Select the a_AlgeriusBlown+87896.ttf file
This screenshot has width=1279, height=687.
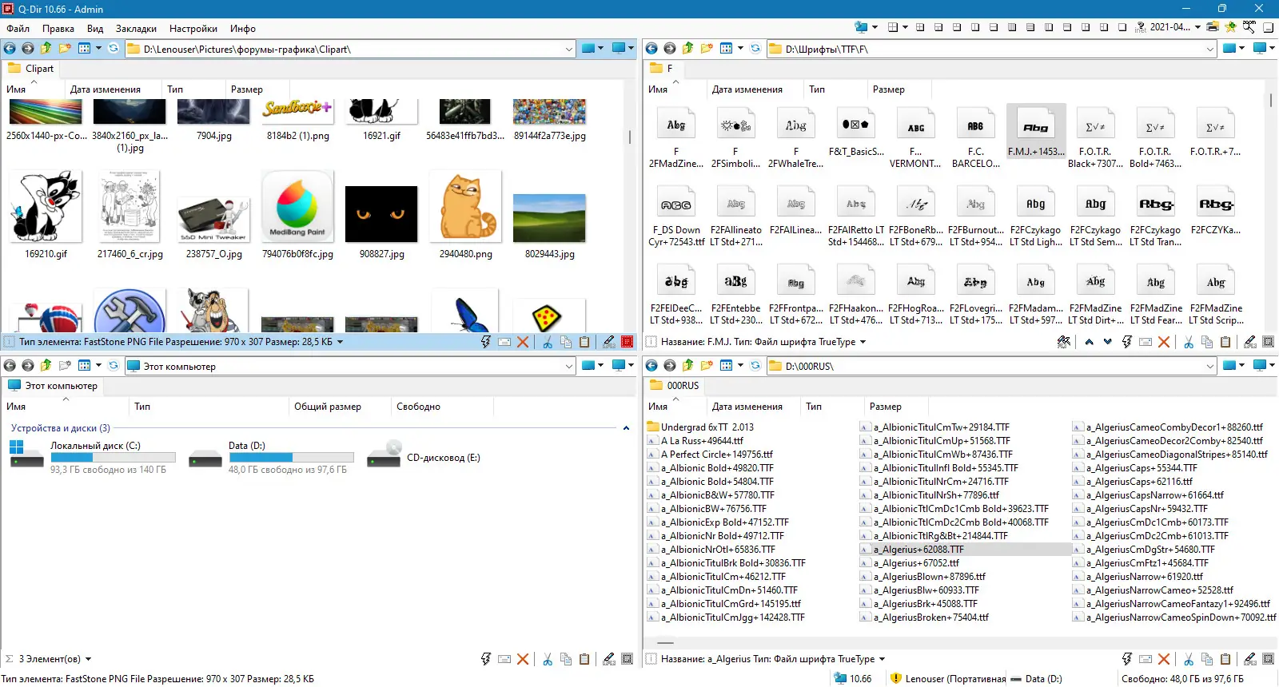click(923, 577)
